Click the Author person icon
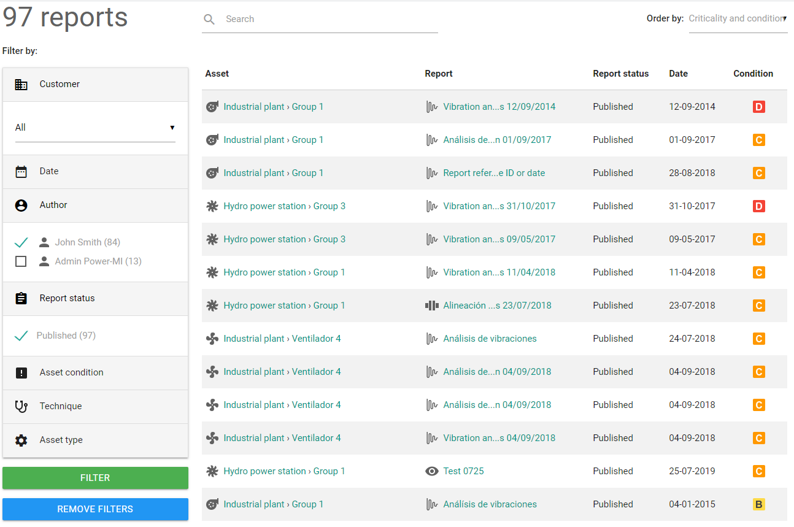This screenshot has height=527, width=794. 21,206
